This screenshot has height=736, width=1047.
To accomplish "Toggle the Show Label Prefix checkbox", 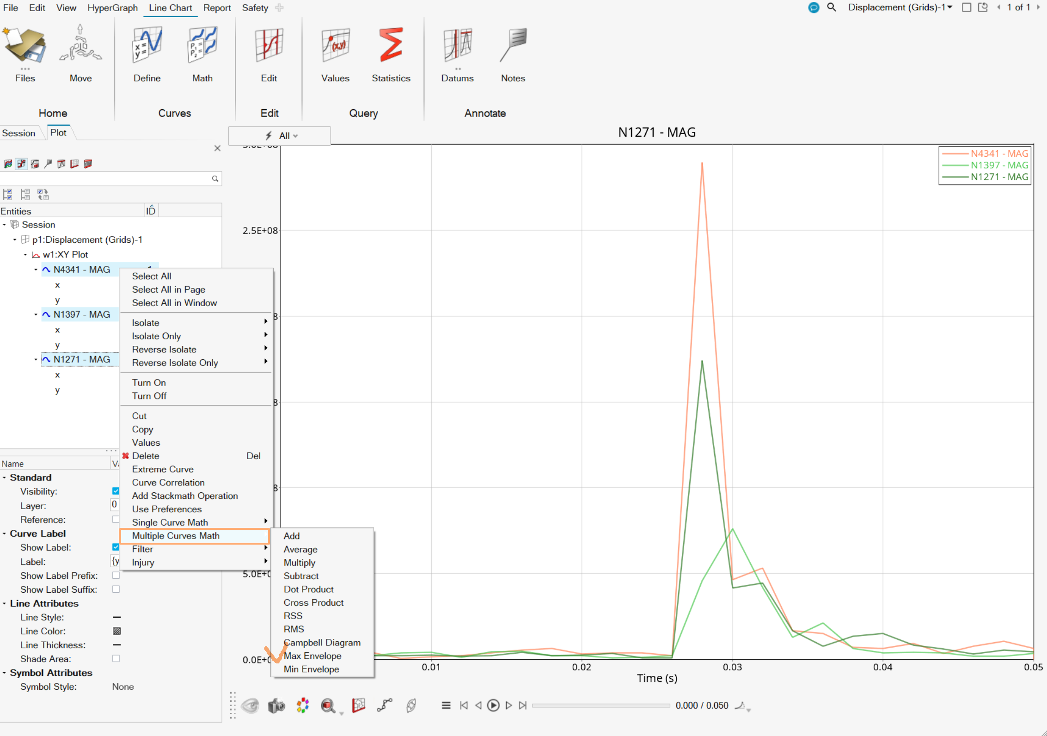I will (116, 576).
